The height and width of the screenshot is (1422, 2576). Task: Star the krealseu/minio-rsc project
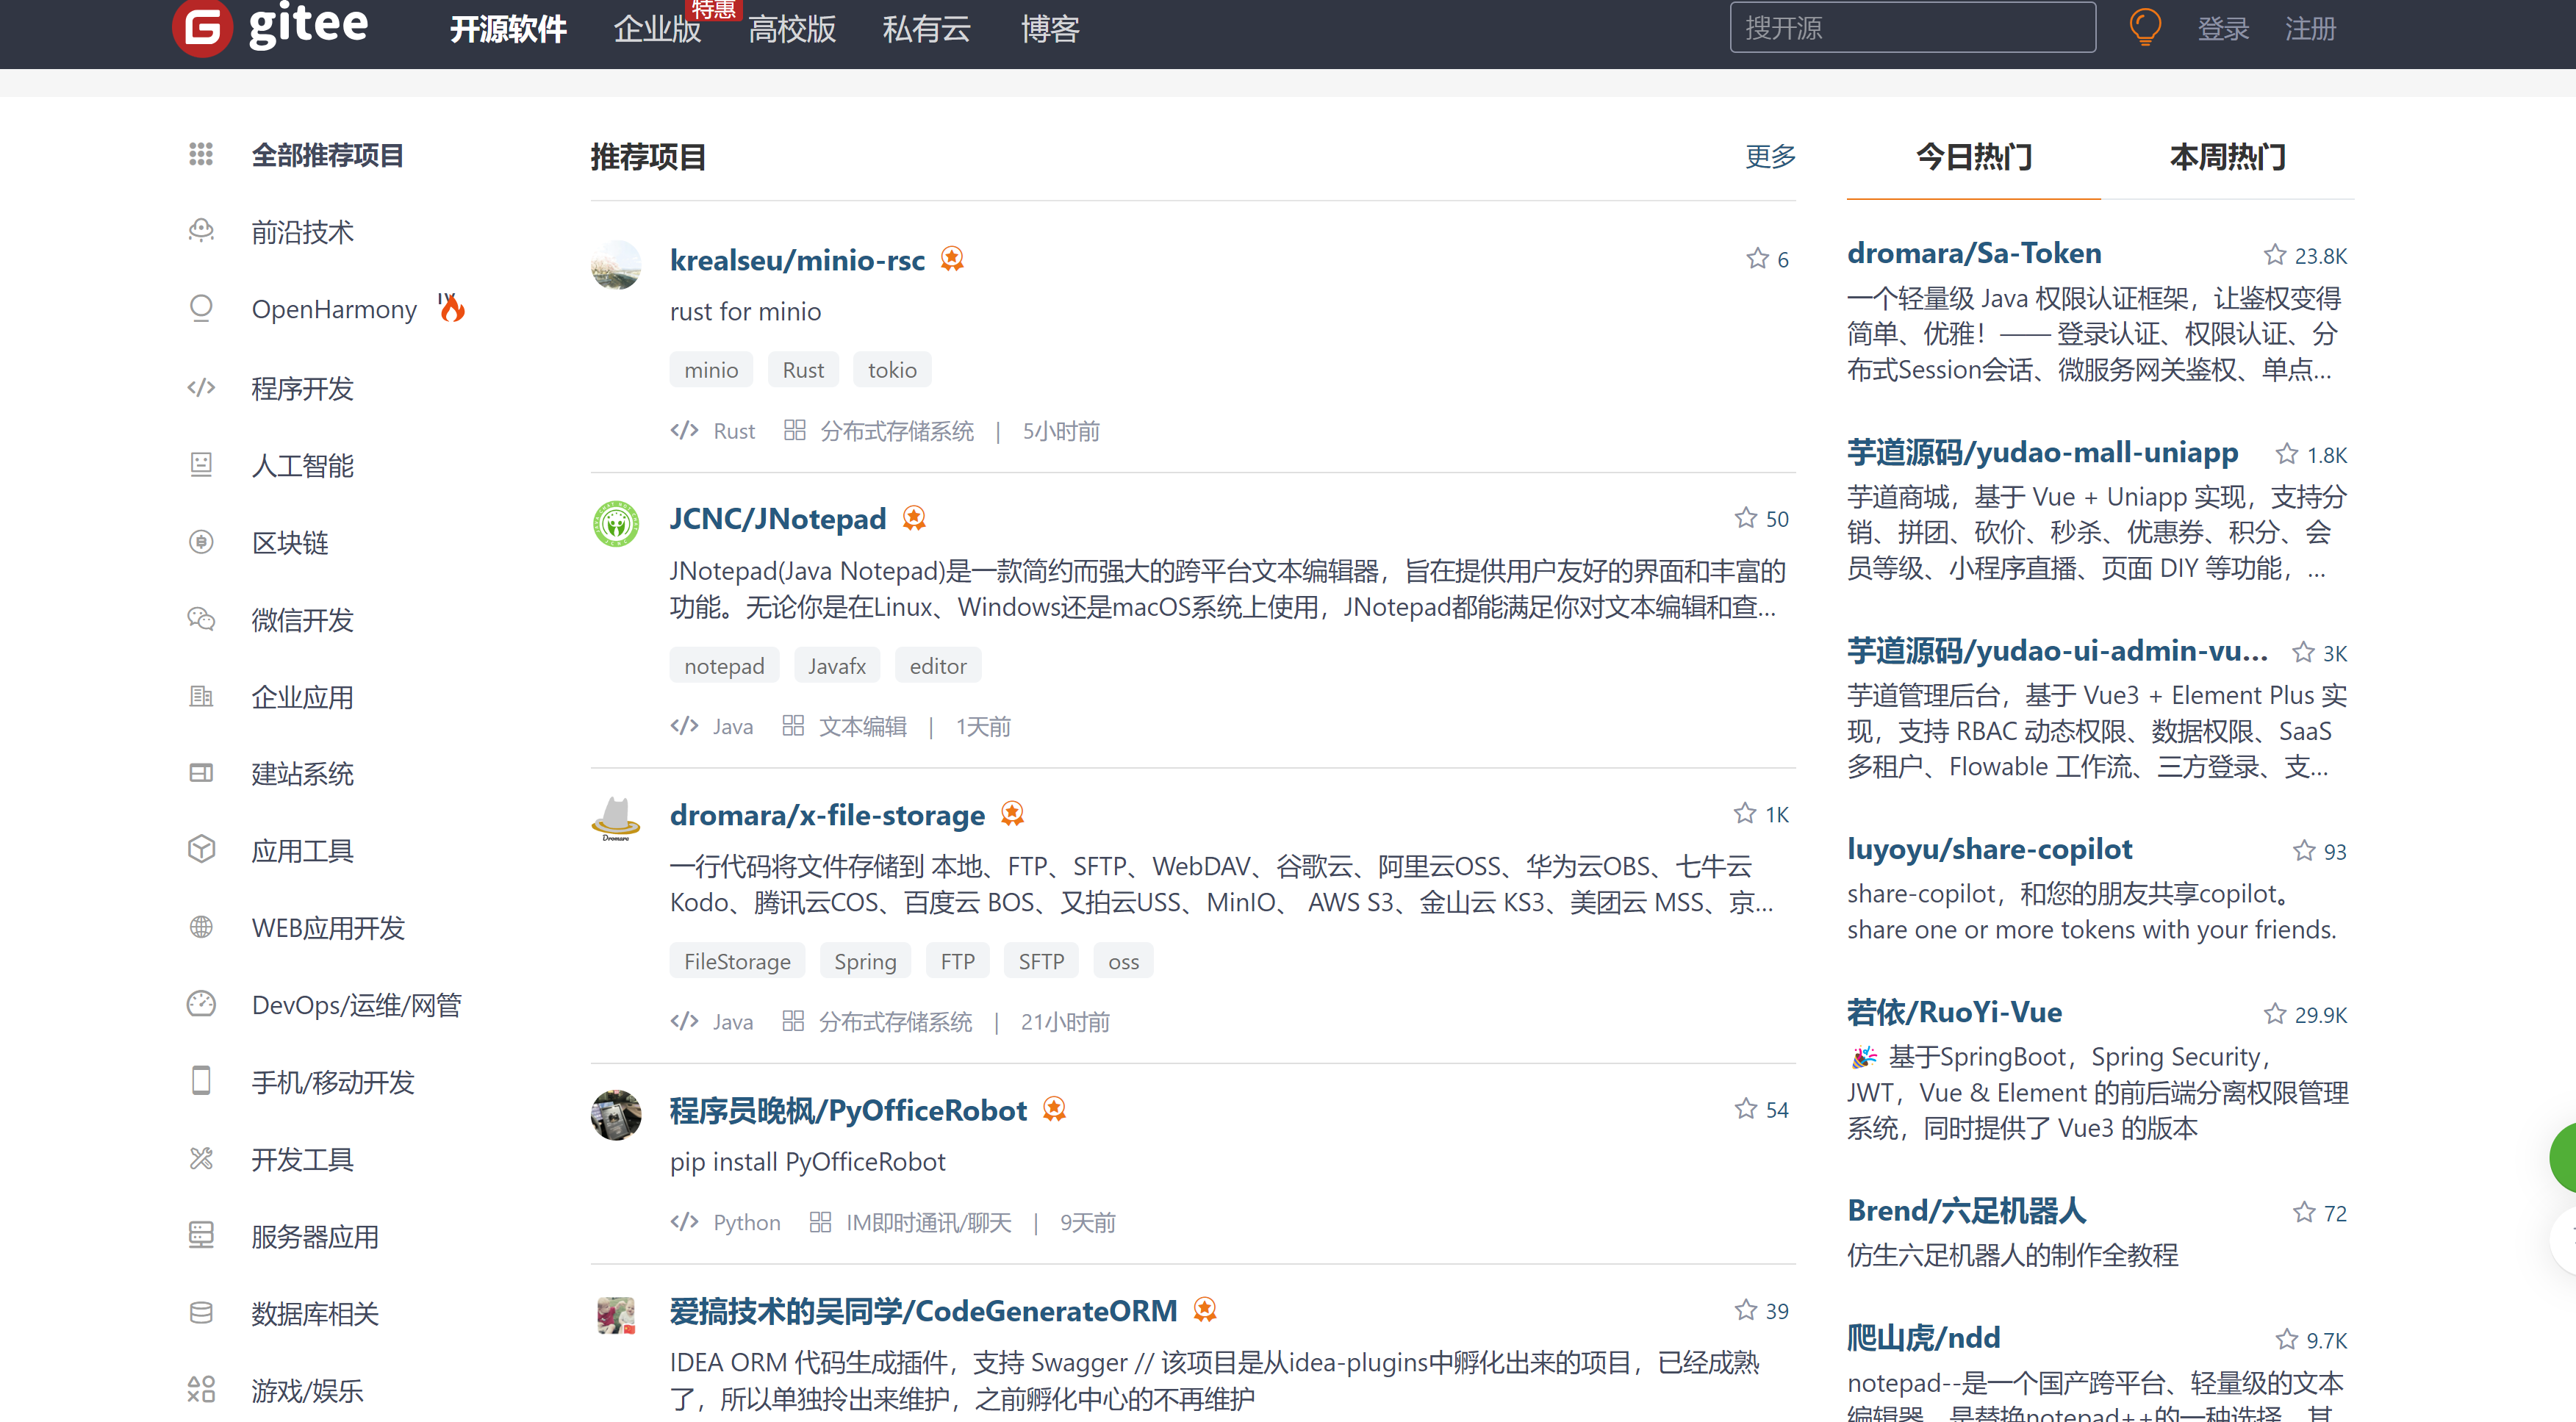point(1757,259)
